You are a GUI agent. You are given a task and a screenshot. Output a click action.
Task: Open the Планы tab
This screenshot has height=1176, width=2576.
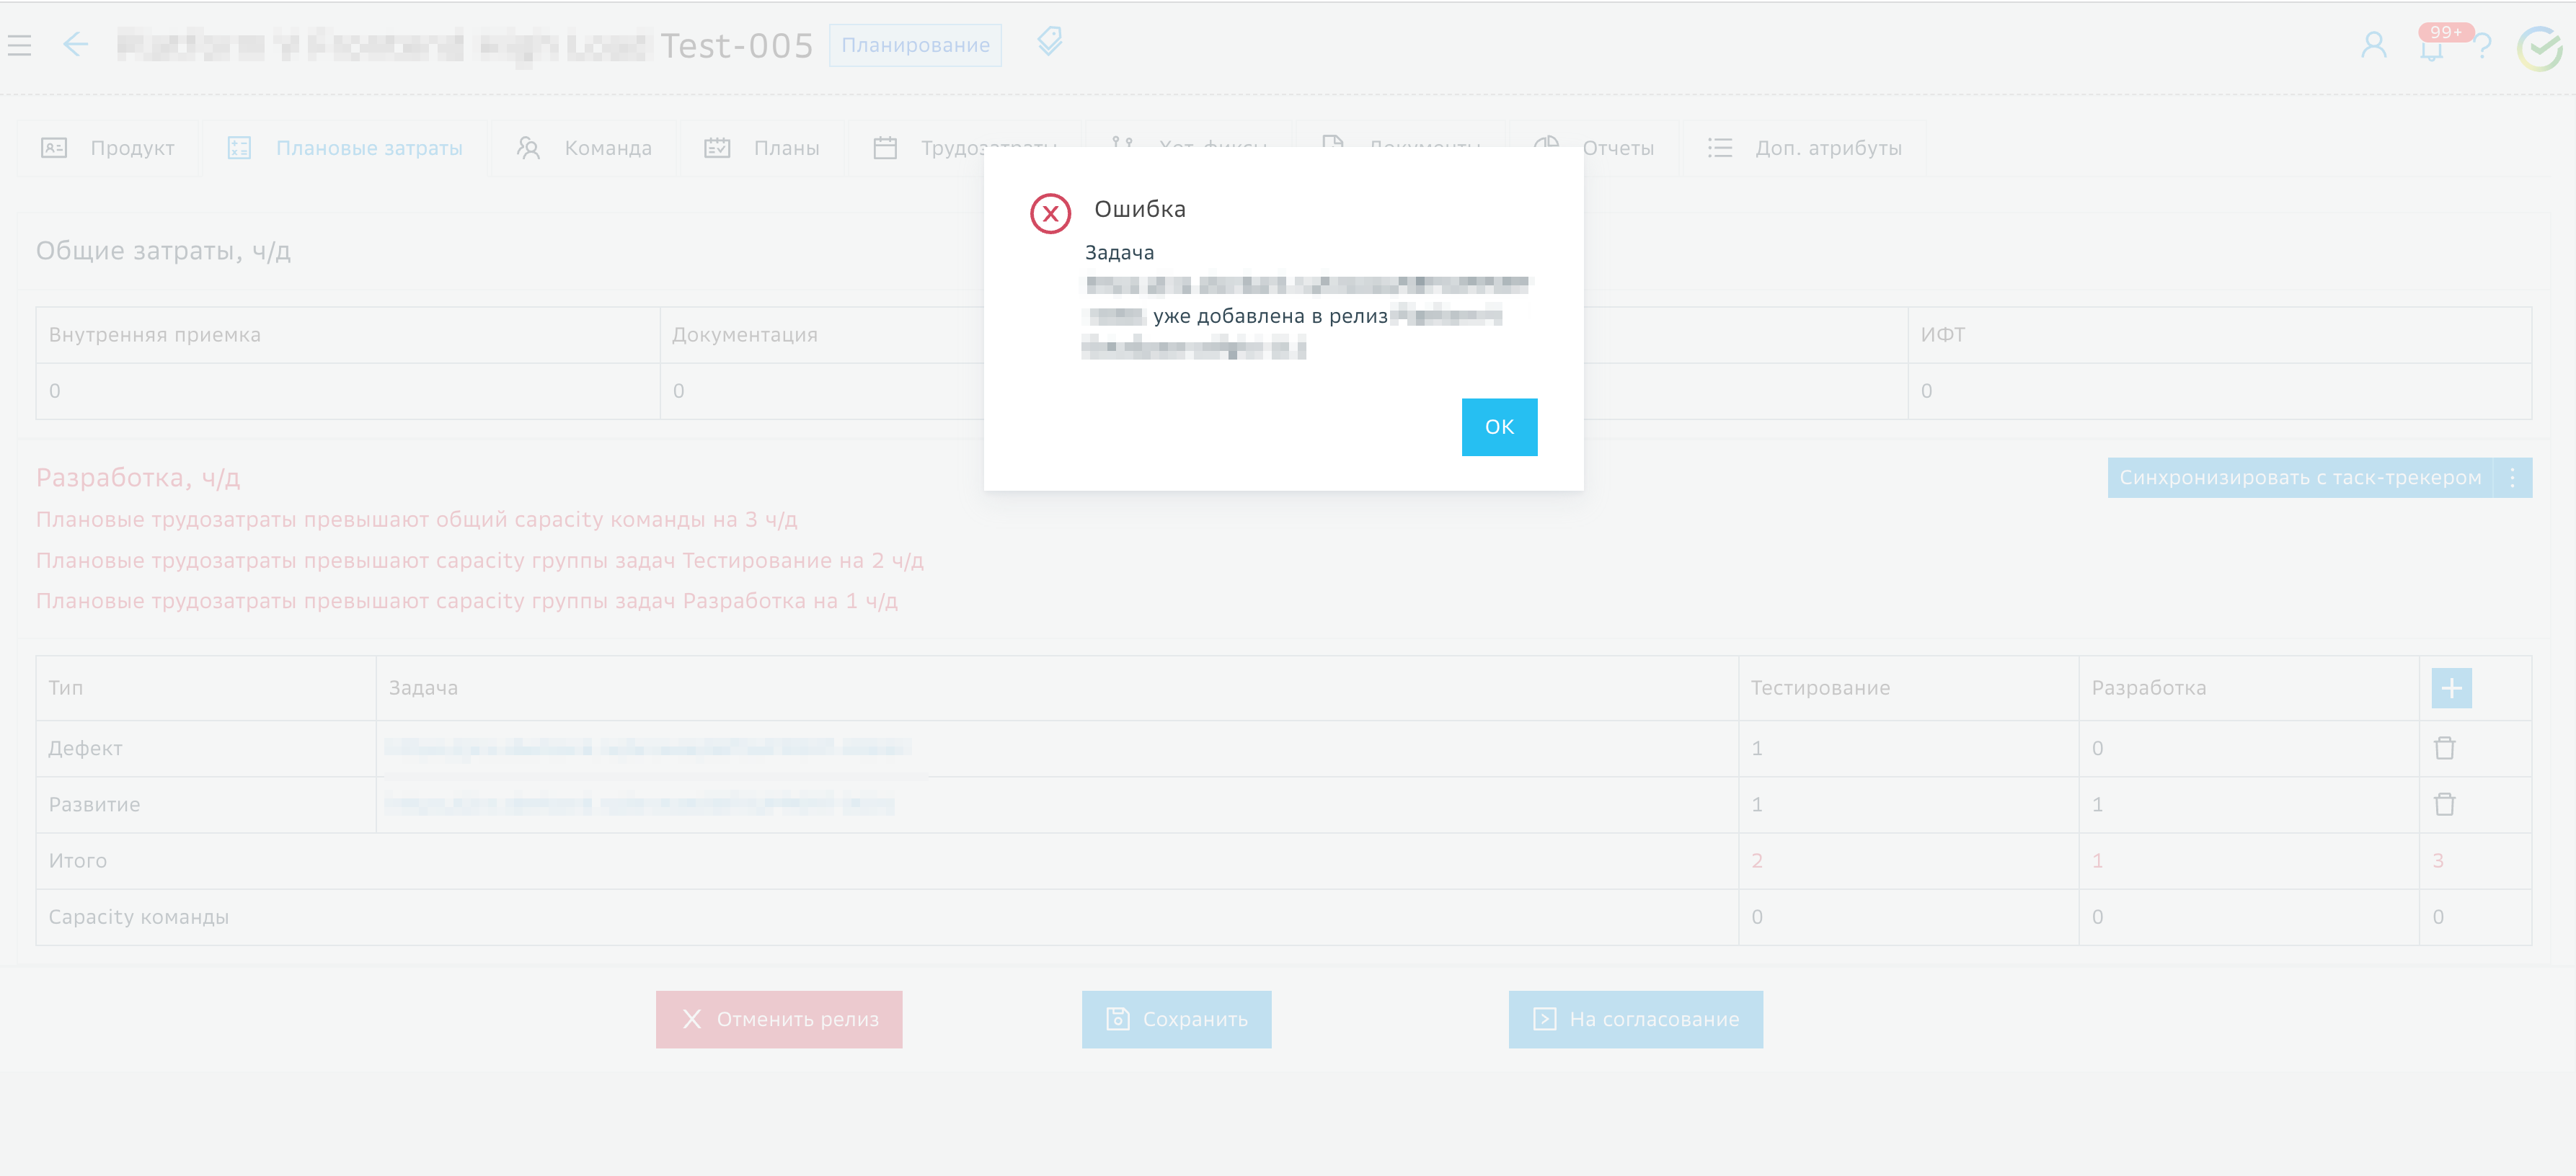[762, 148]
